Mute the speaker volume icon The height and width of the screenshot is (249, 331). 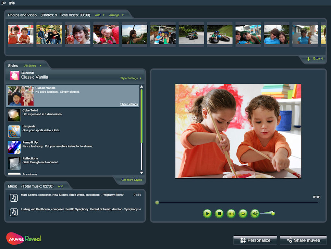tap(255, 214)
